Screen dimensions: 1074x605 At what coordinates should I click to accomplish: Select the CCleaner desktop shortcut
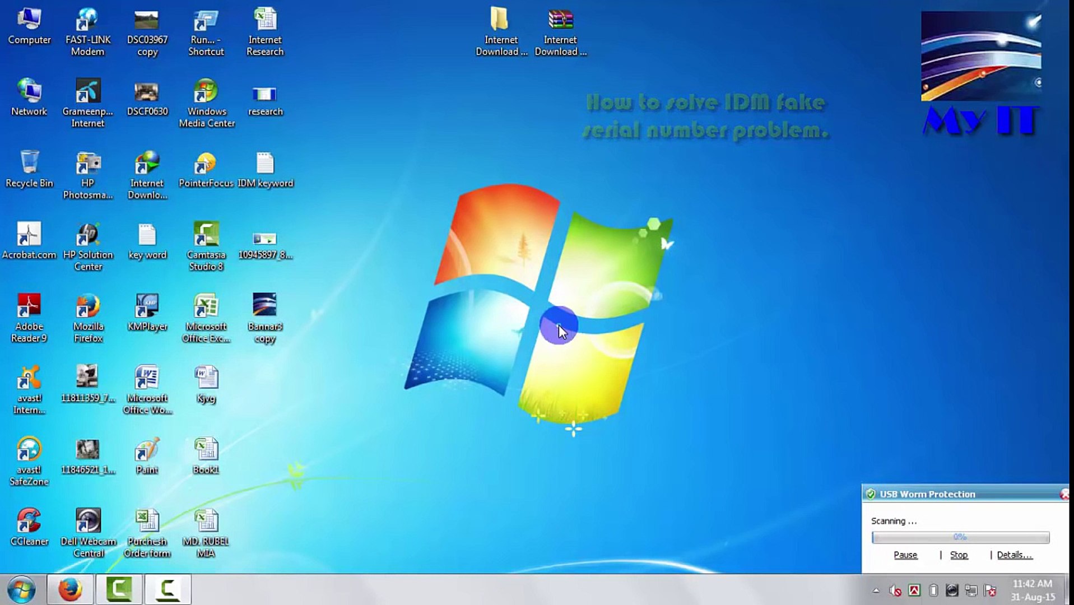click(29, 528)
